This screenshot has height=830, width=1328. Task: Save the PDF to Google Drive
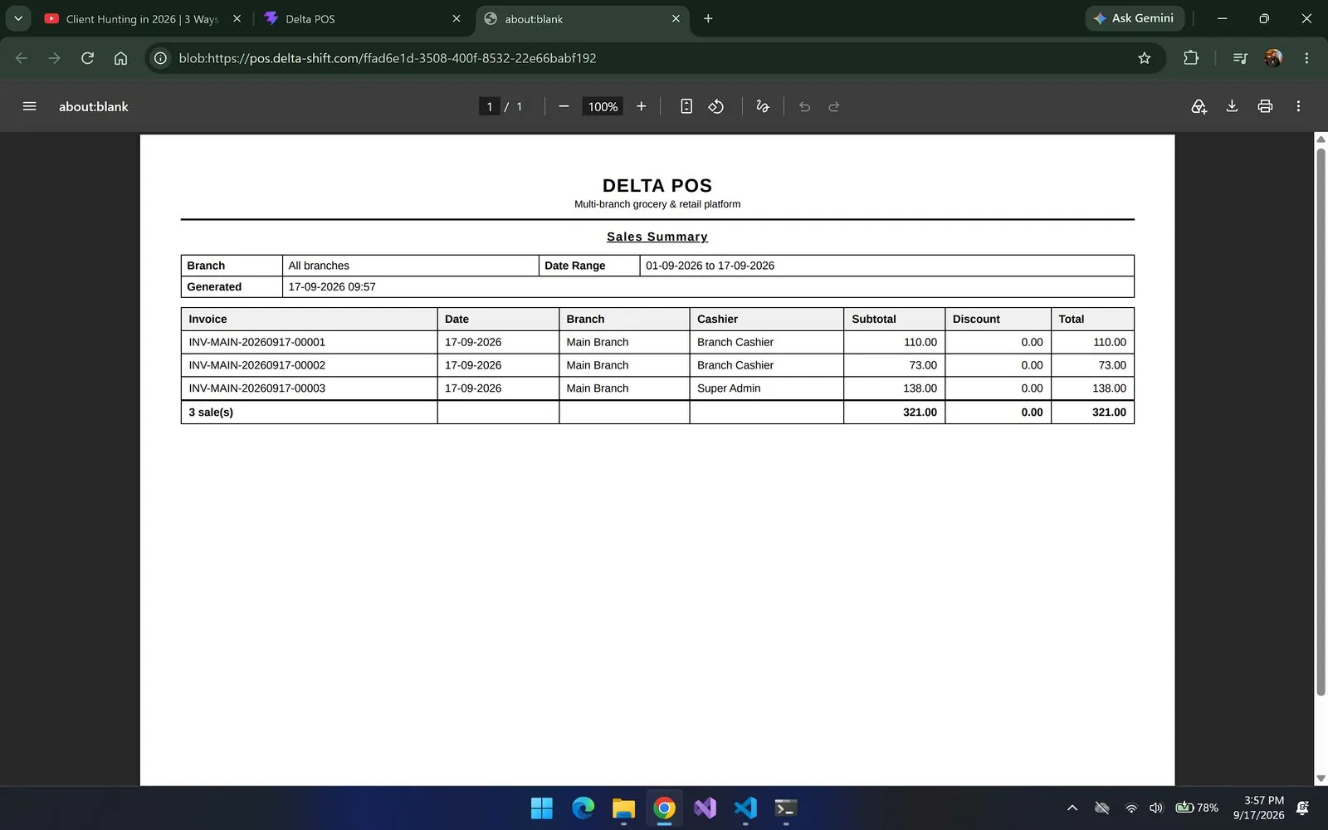pos(1199,106)
